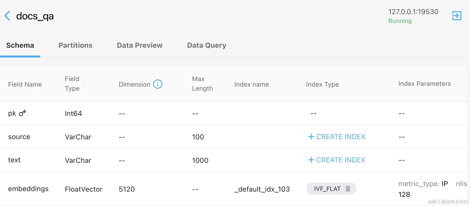The height and width of the screenshot is (206, 470).
Task: Go back using the left chevron arrow
Action: (7, 16)
